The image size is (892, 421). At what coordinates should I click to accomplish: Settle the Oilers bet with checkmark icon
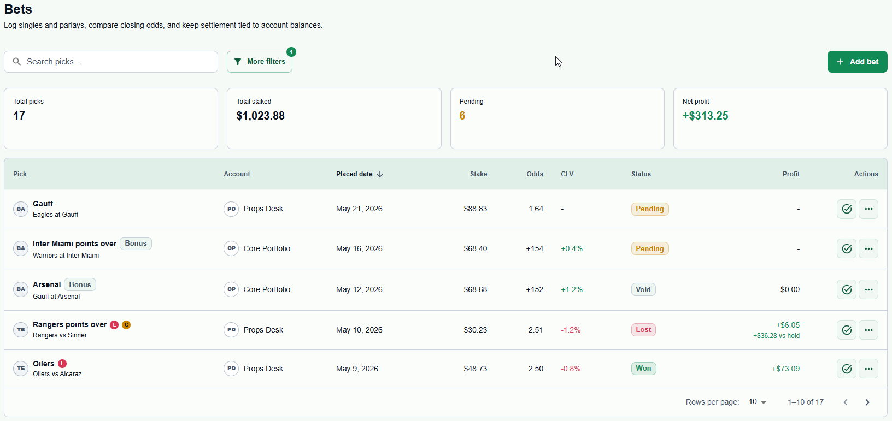(x=847, y=369)
